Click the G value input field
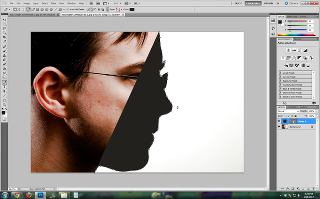Screen dimensions: 320x199 (310, 26)
